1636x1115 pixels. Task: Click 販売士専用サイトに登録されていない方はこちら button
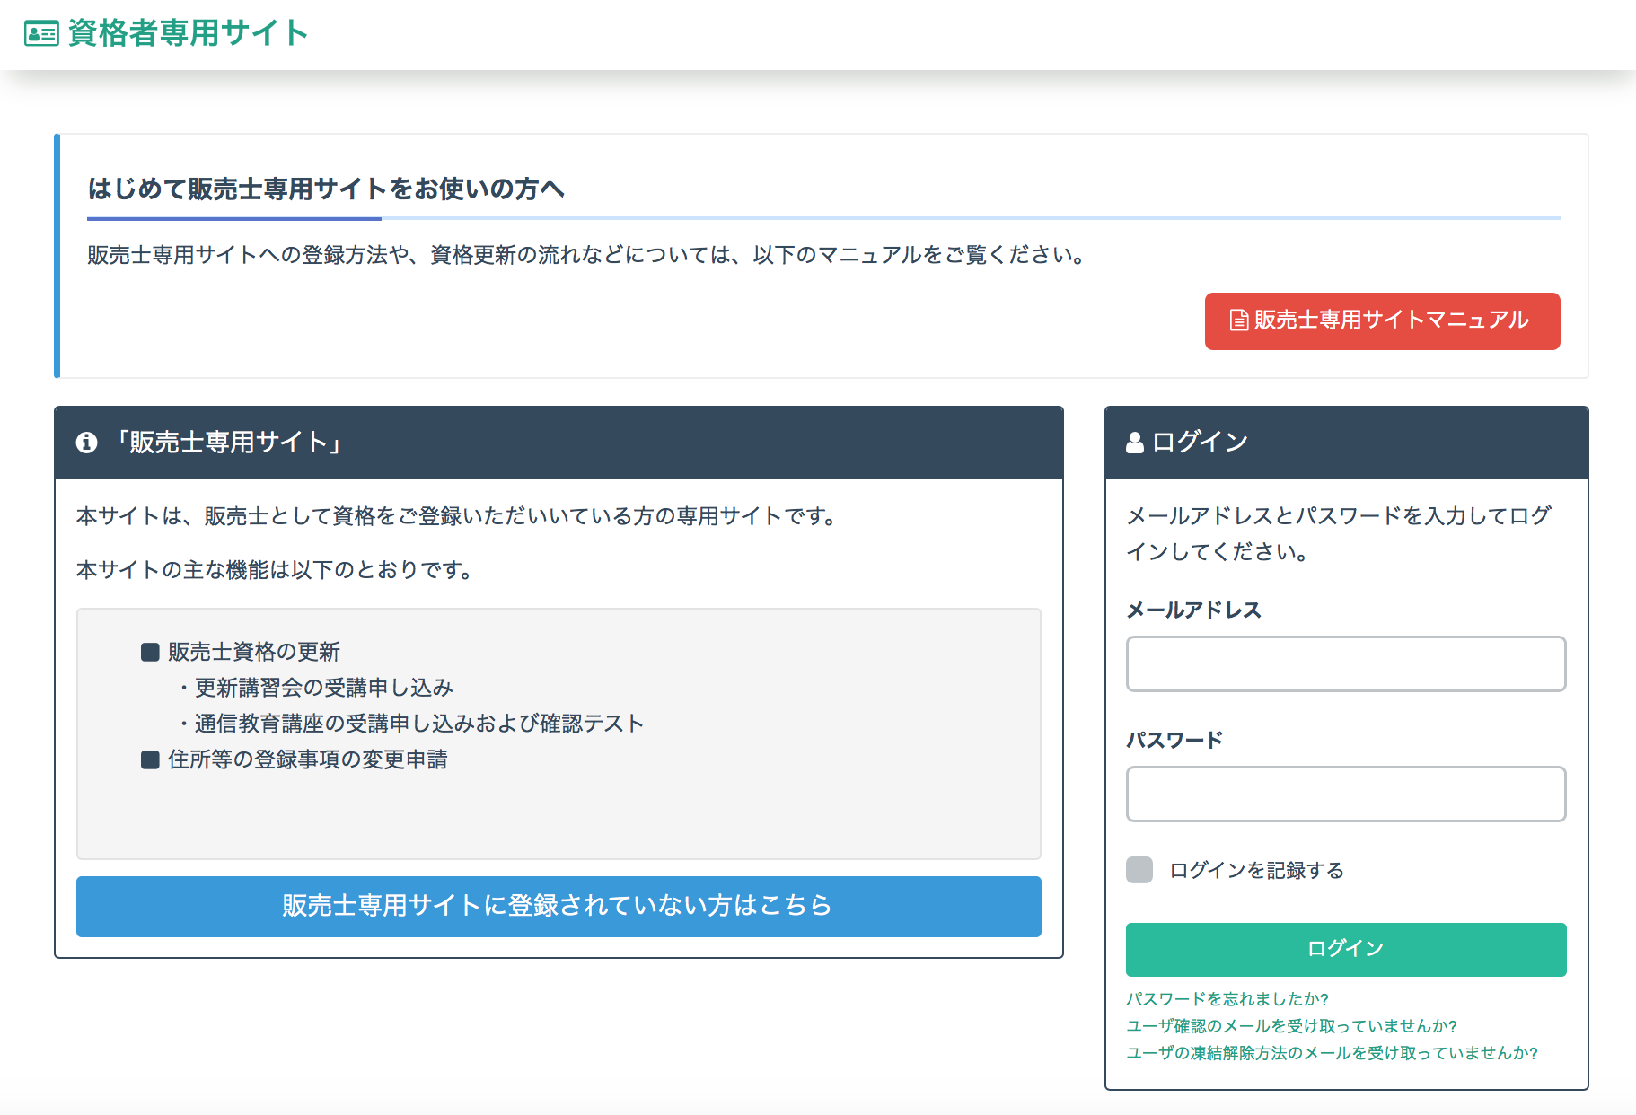tap(559, 906)
